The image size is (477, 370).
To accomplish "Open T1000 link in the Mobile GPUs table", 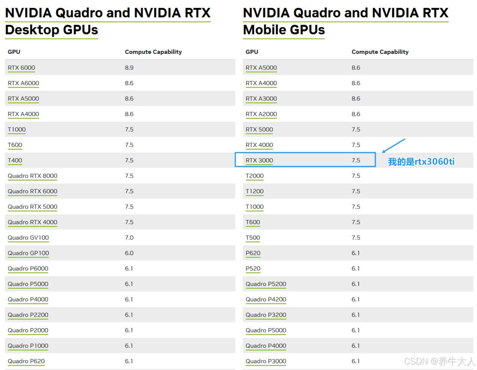I will [x=254, y=207].
